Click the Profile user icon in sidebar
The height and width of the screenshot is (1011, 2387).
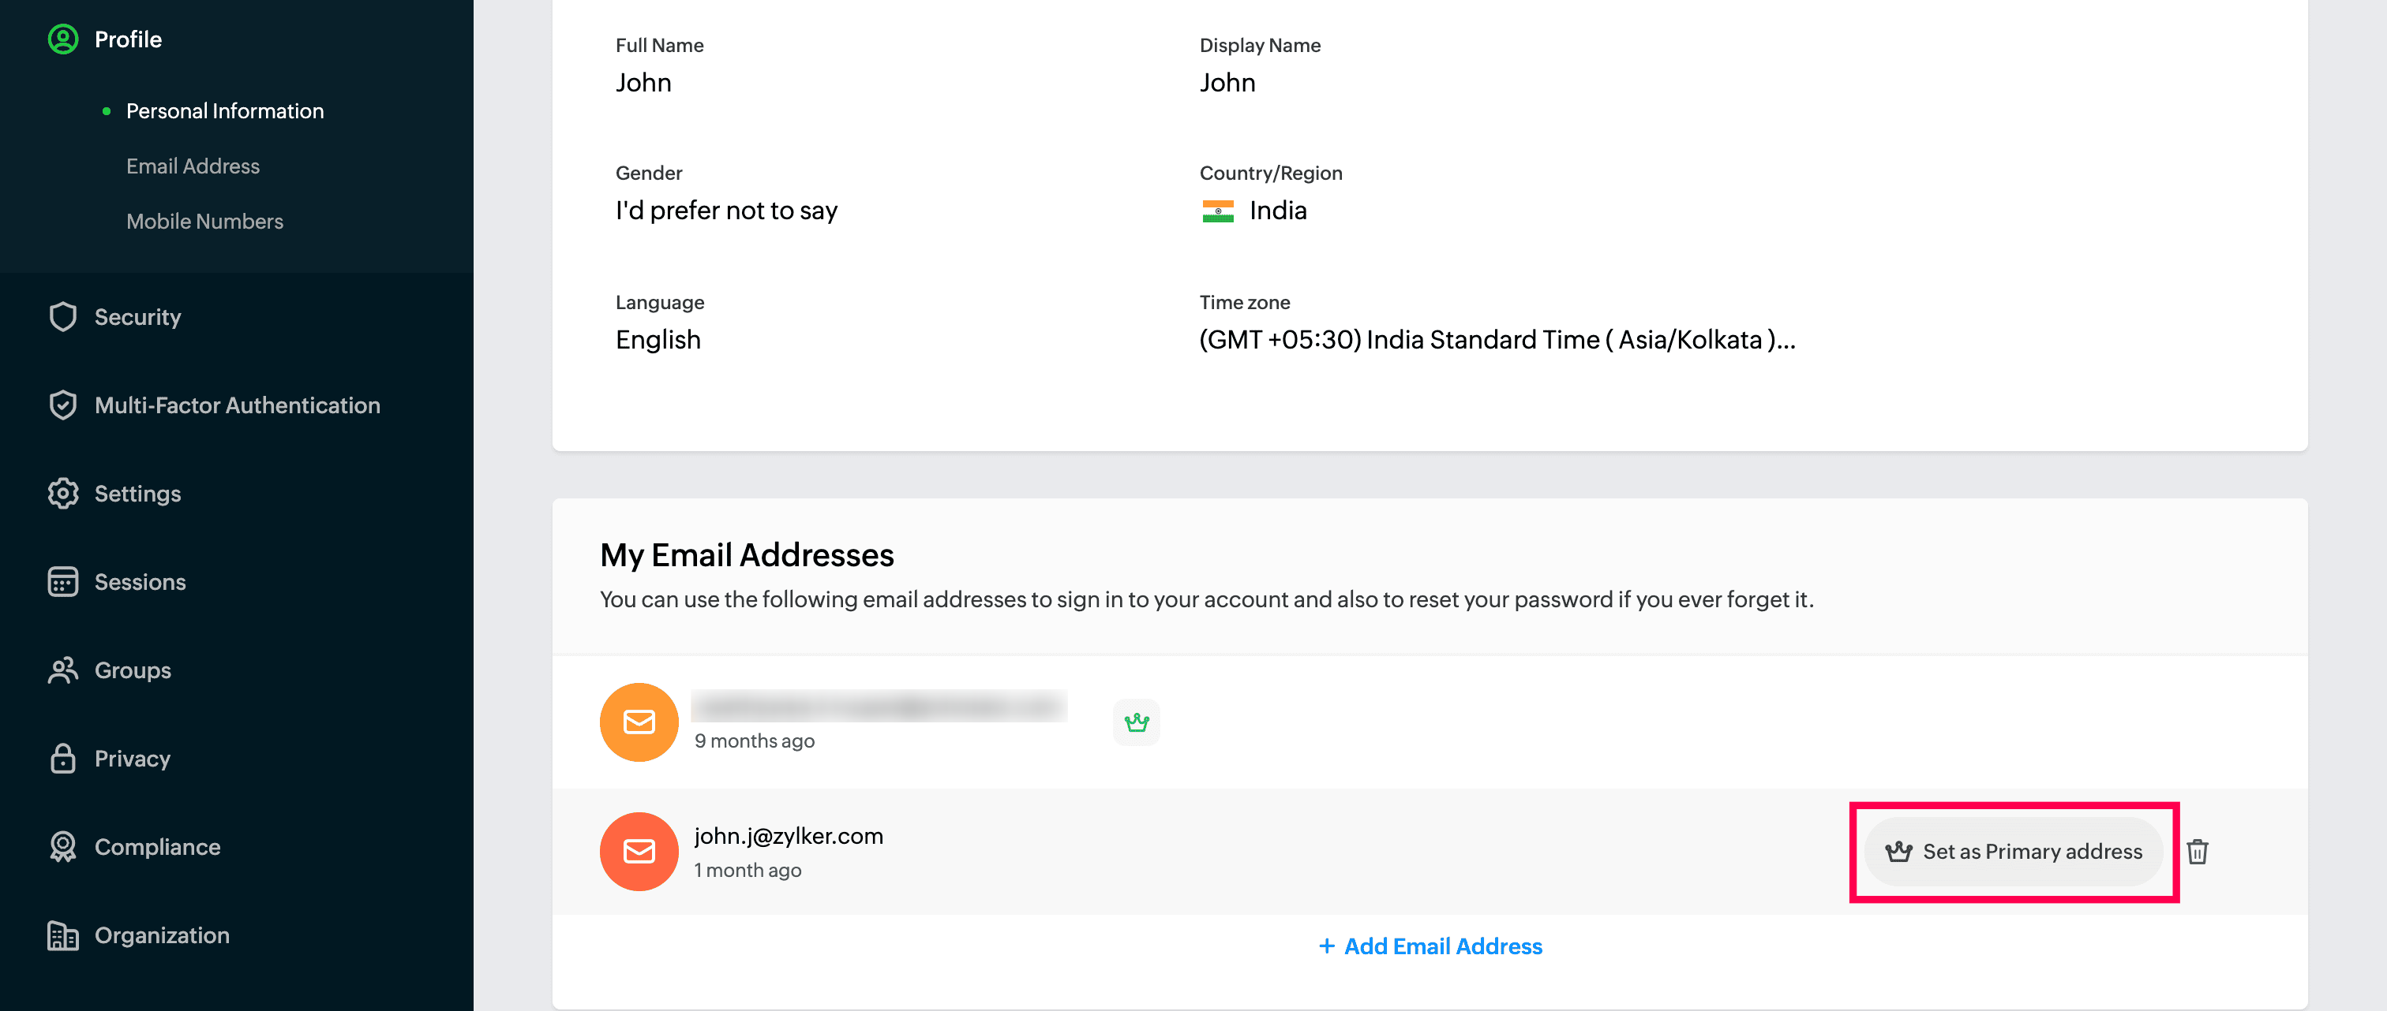tap(63, 39)
